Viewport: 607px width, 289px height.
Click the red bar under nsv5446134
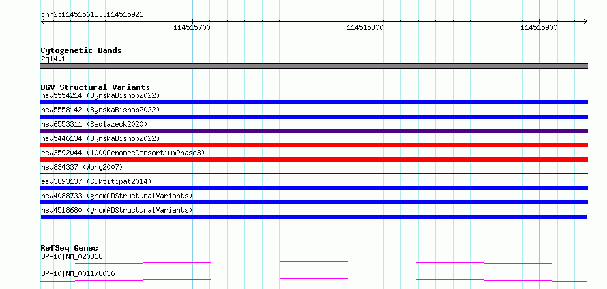point(314,145)
